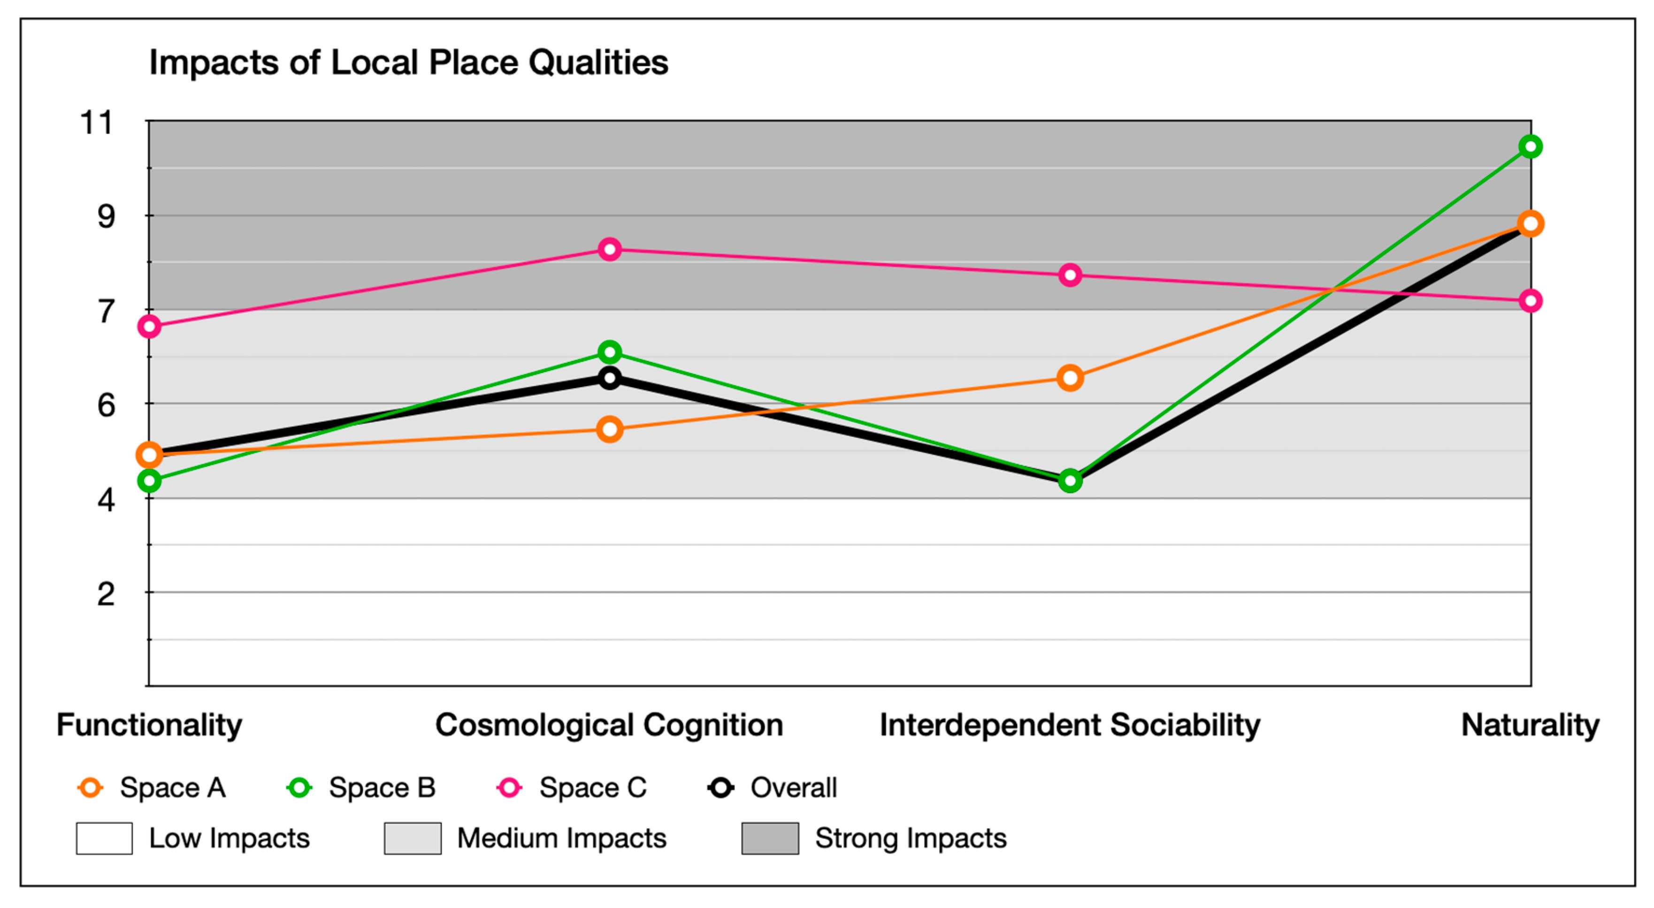1654x908 pixels.
Task: Select Space A's orange point at Interdependent Sociability
Action: [x=1070, y=378]
